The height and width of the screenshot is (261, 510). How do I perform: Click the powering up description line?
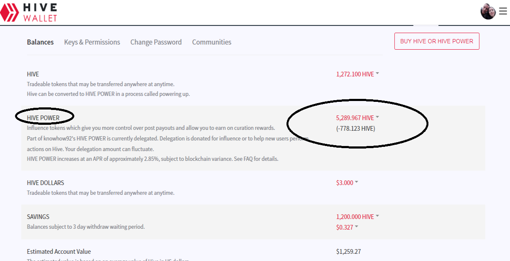108,94
